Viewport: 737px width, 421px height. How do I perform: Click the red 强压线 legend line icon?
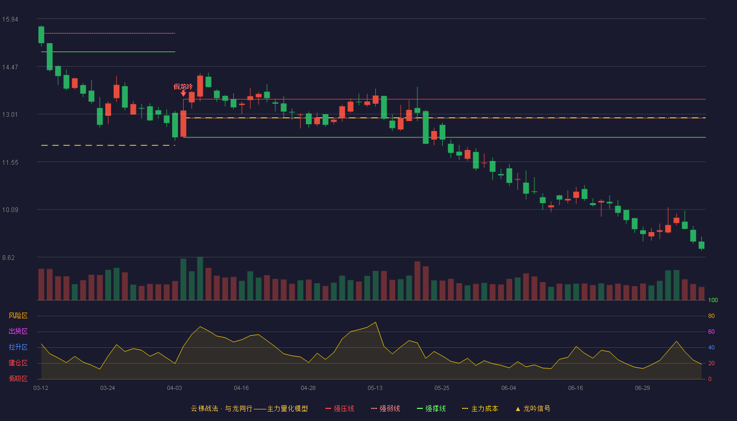coord(328,408)
